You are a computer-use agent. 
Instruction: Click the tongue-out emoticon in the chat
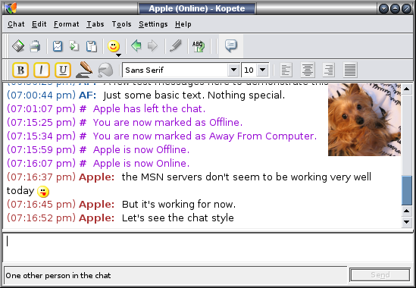click(43, 192)
